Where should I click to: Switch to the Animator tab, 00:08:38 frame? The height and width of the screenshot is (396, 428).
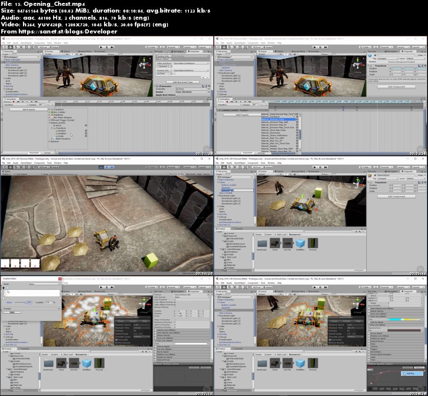click(x=313, y=291)
